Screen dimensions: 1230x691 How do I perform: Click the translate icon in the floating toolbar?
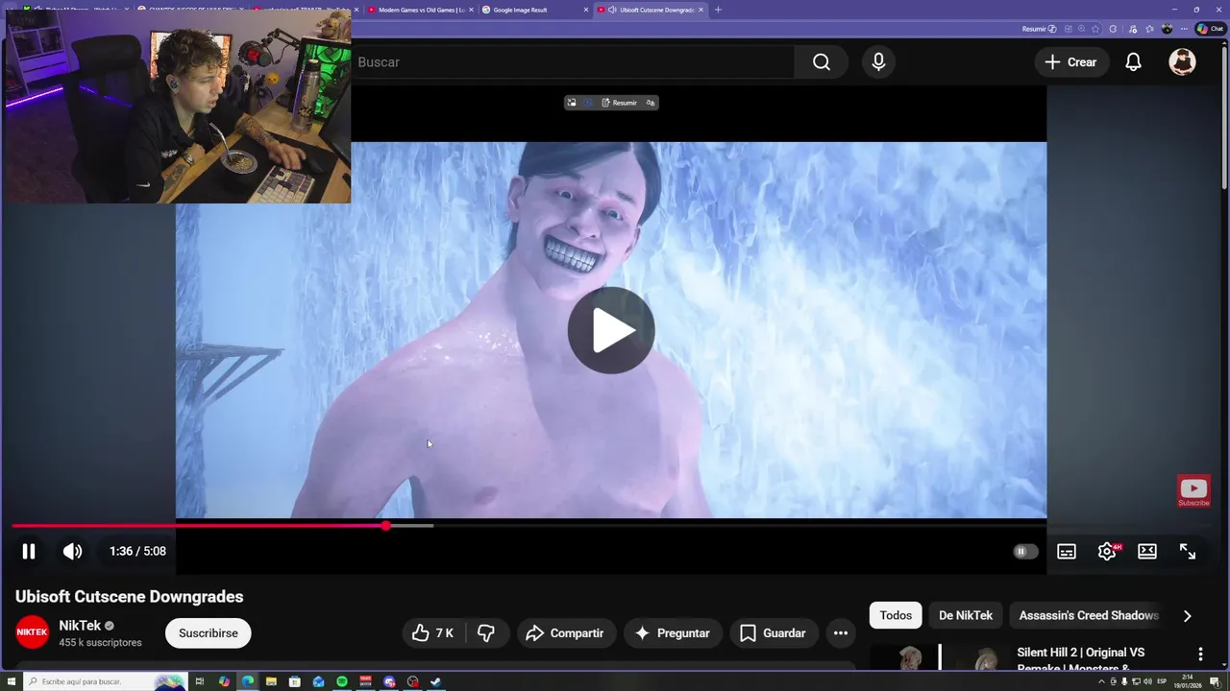(651, 103)
